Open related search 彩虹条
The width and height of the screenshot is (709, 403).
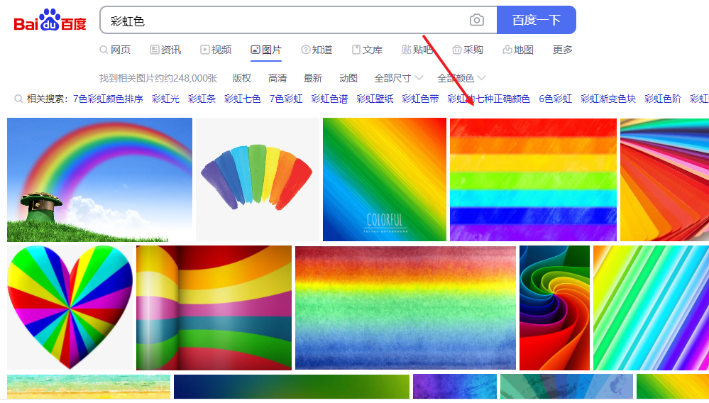[202, 99]
